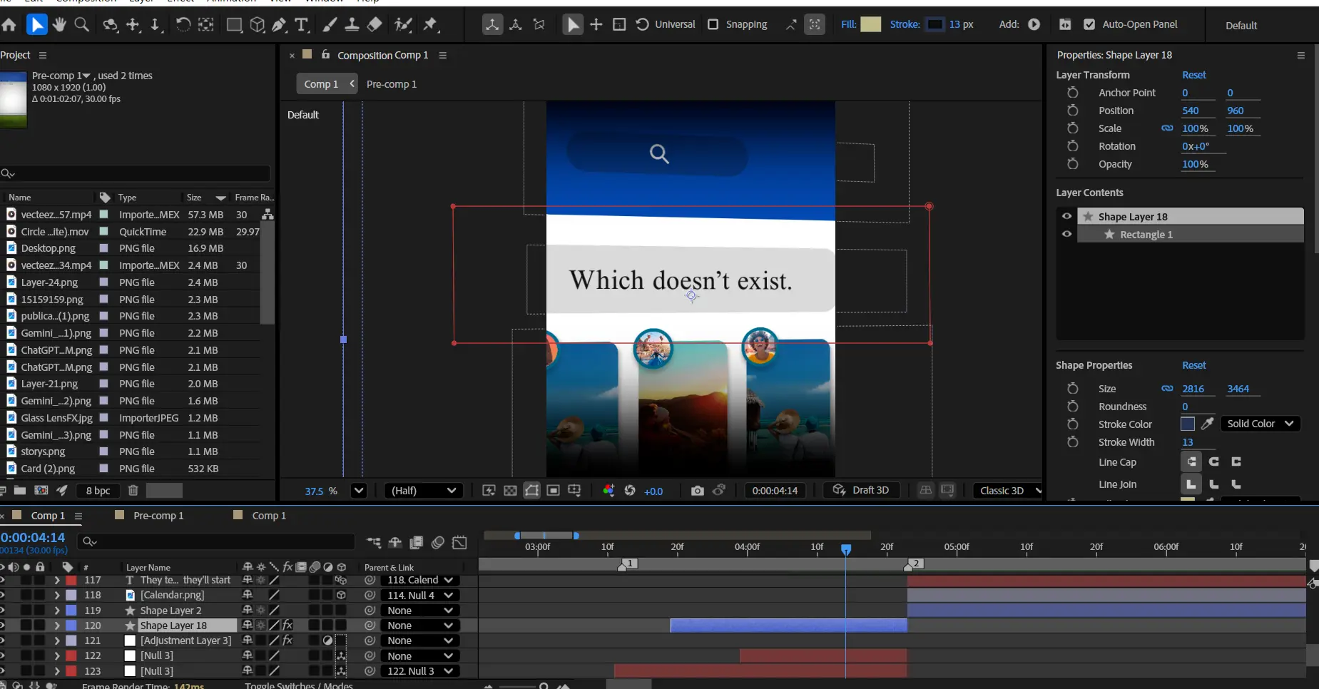Open the Solid Color stroke type dropdown
Viewport: 1319px width, 689px height.
click(1260, 424)
